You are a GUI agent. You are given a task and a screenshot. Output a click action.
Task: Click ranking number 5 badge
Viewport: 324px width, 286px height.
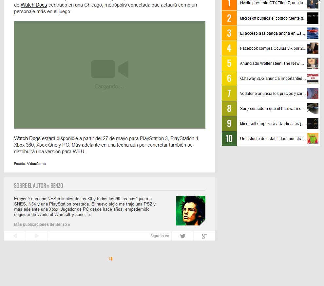point(229,63)
